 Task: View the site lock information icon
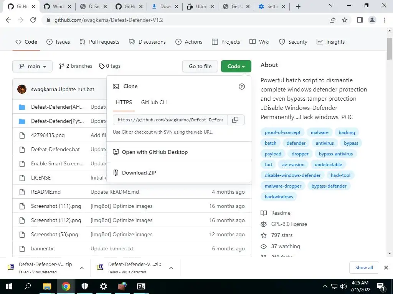pyautogui.click(x=49, y=20)
